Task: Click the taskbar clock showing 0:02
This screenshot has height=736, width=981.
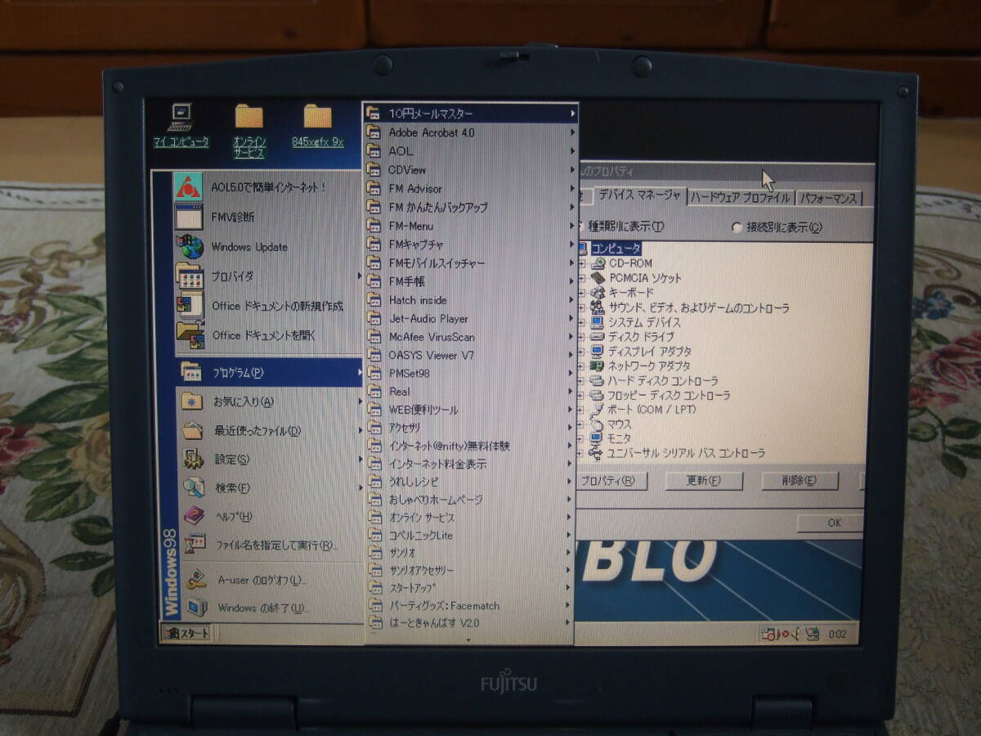Action: coord(838,634)
